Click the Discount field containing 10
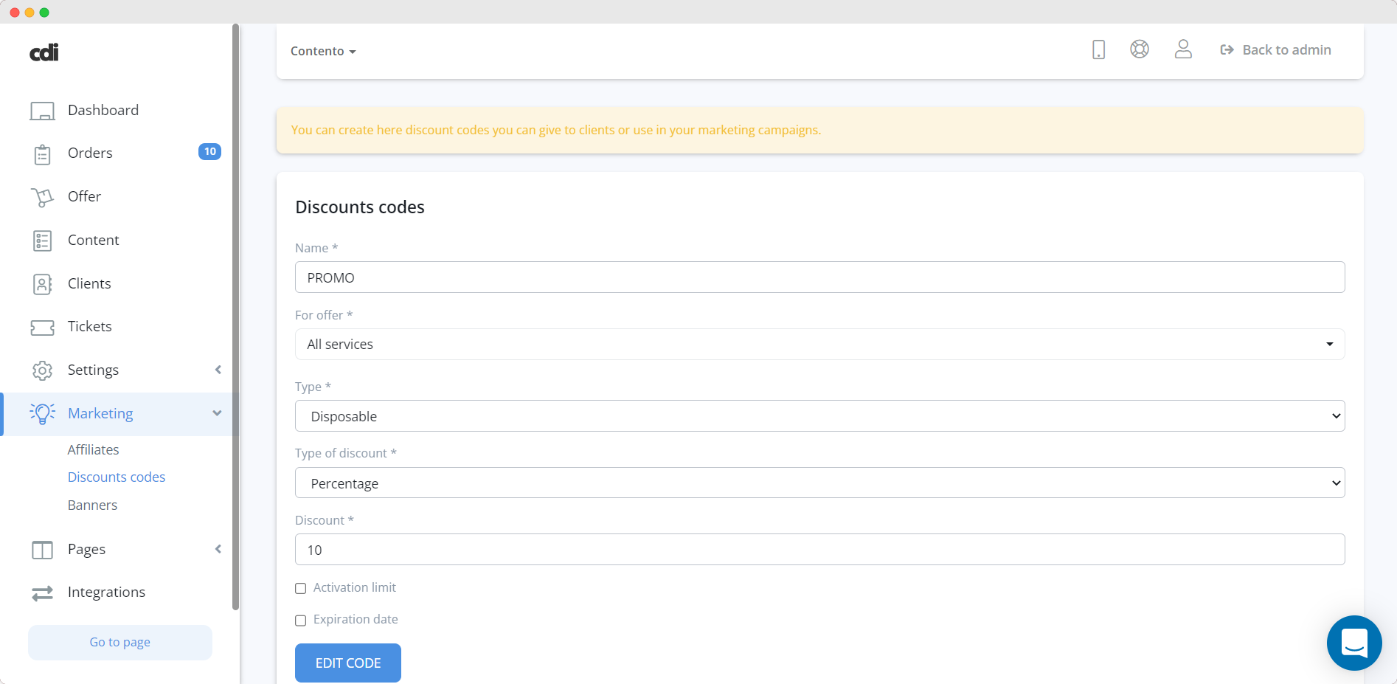Screen dimensions: 1397x684 (x=819, y=550)
